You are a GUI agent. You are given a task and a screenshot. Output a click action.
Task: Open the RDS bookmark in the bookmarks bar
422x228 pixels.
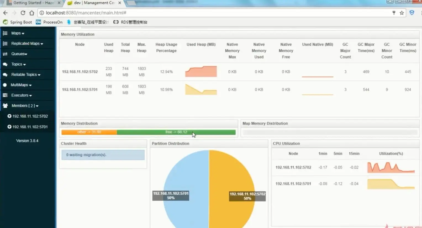click(x=130, y=22)
